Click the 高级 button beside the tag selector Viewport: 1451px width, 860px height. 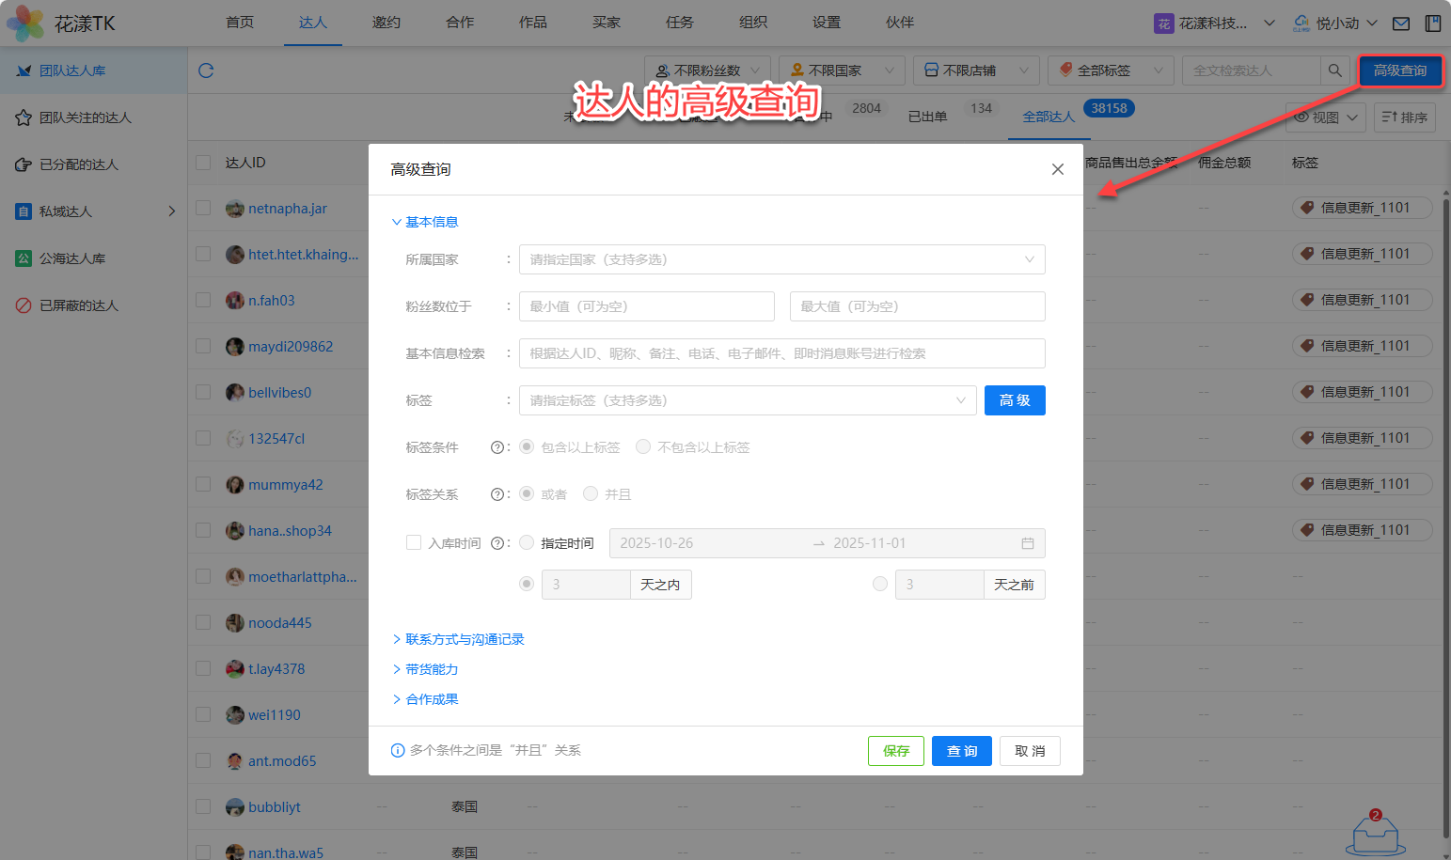tap(1014, 400)
